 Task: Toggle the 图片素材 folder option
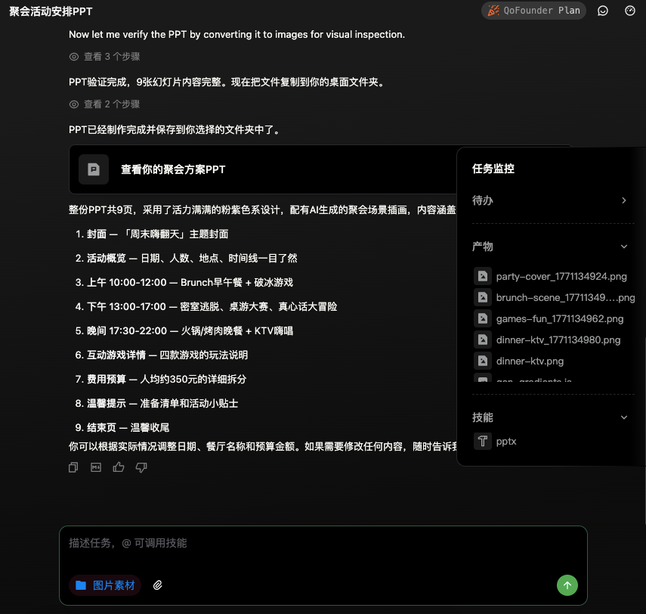105,585
